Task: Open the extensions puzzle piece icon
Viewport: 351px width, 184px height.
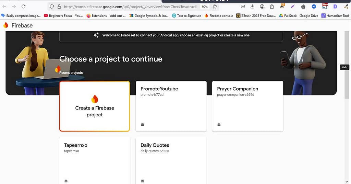Action: tap(272, 7)
